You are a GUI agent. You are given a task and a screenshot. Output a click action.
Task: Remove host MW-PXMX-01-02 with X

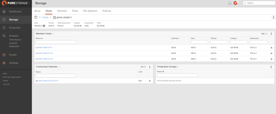[x=271, y=53]
